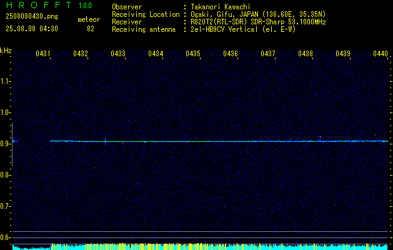Screen dimensions: 393x250
Task: Click the filename 2508080430.png
Action: (32, 17)
